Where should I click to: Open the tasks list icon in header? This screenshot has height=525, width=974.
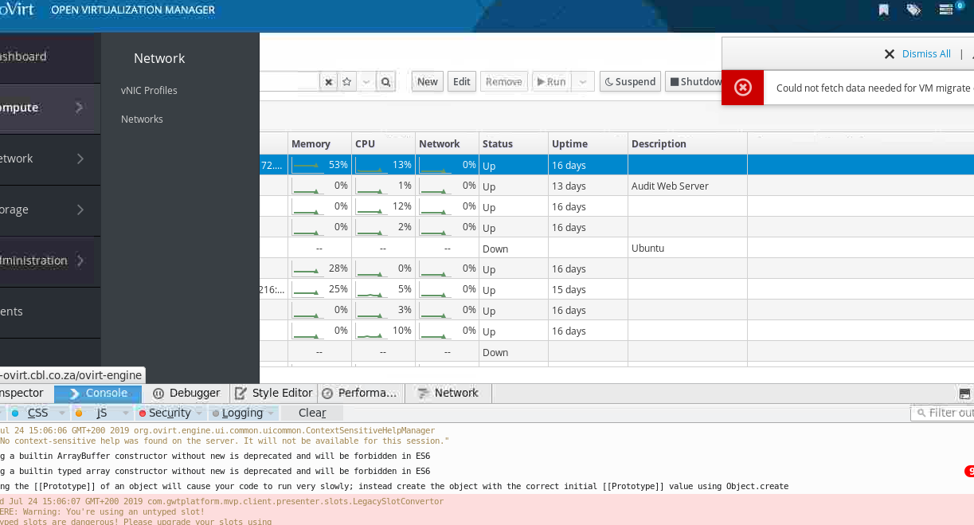point(945,10)
